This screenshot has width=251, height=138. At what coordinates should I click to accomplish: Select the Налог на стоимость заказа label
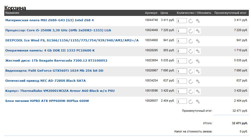[x=193, y=131]
